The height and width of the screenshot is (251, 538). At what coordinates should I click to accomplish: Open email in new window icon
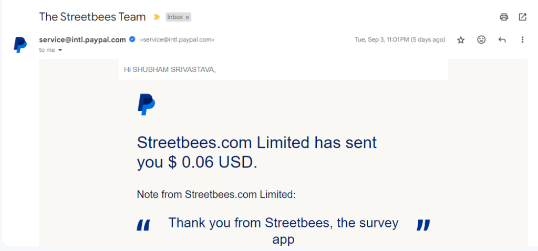pyautogui.click(x=522, y=17)
